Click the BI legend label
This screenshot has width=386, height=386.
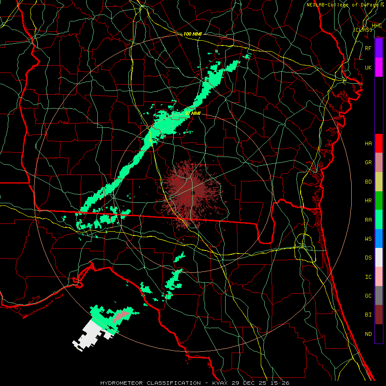pyautogui.click(x=368, y=315)
